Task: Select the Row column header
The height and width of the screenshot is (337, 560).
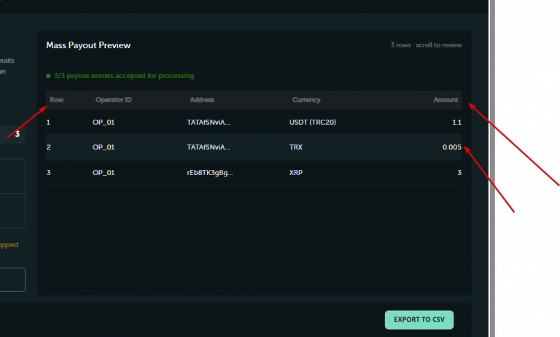Action: 56,100
